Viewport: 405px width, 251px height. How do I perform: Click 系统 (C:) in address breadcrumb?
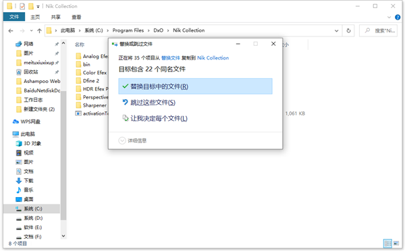94,30
